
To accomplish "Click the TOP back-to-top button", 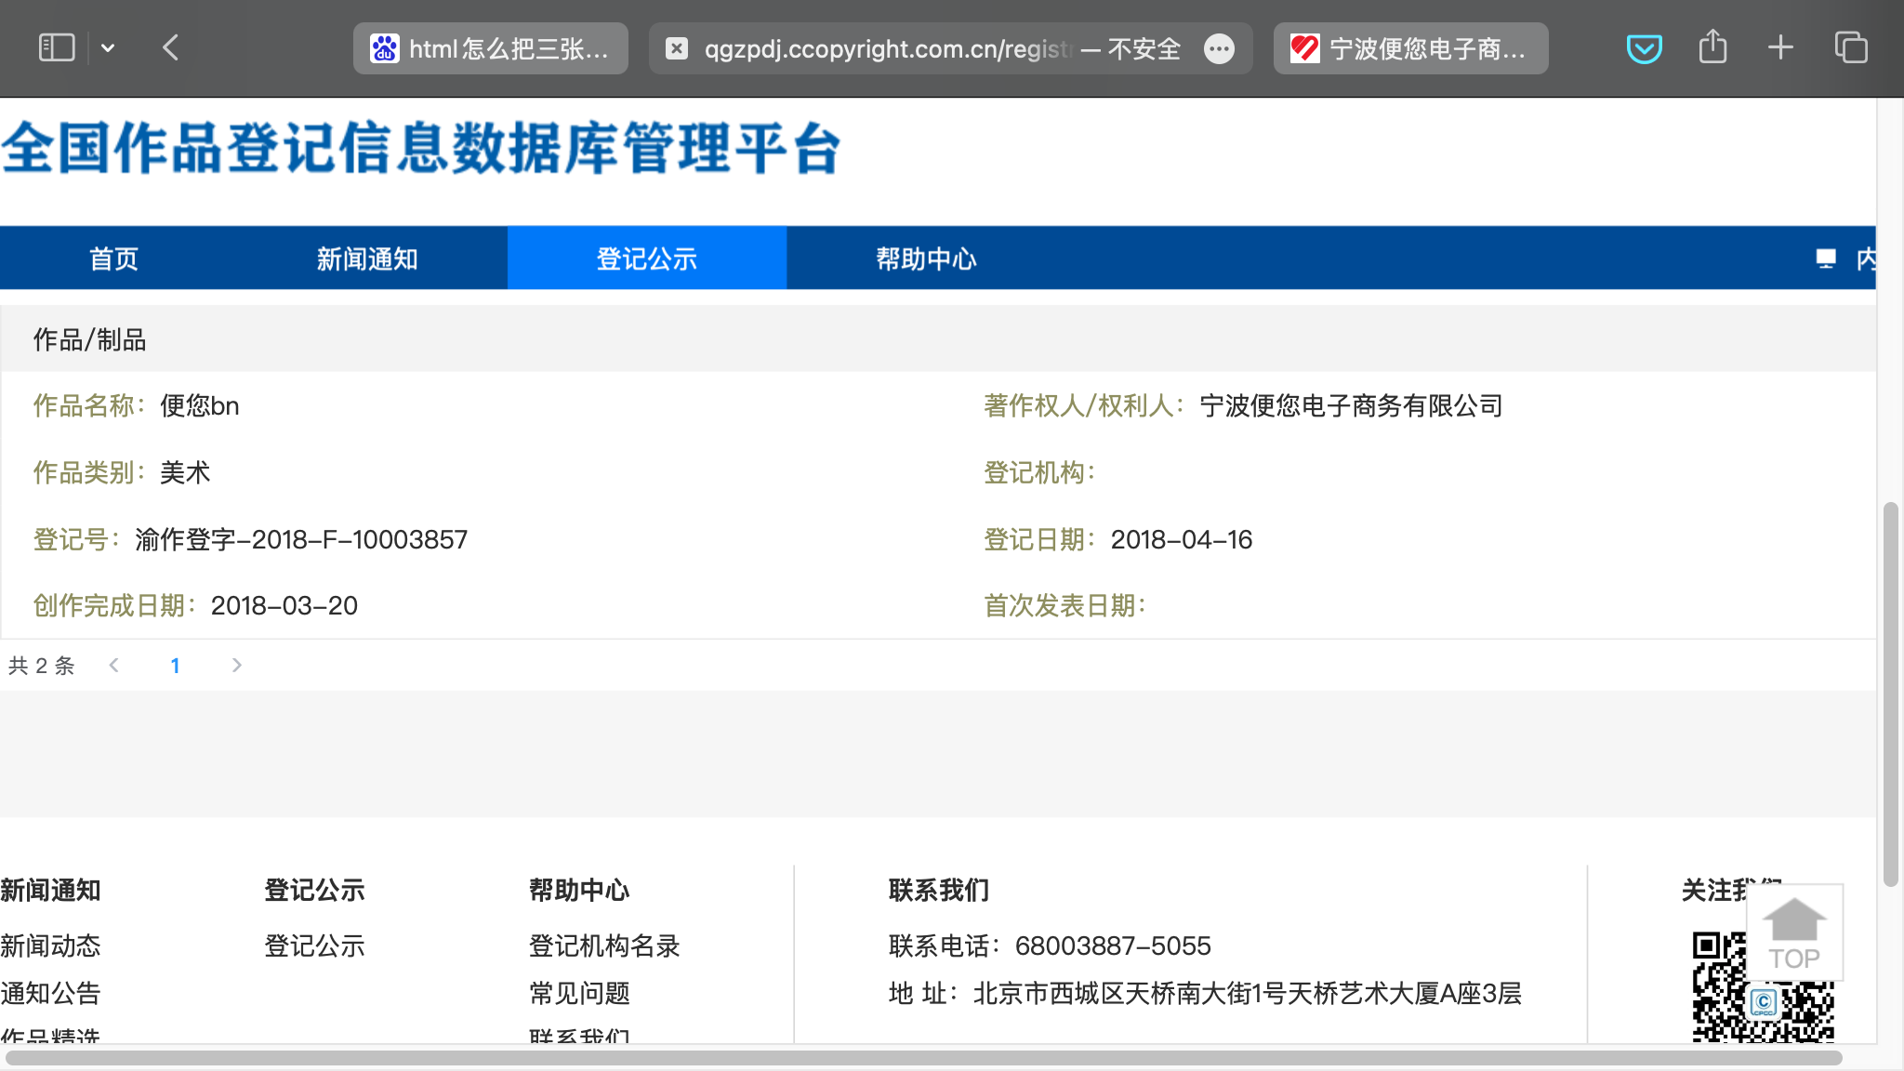I will click(1794, 933).
